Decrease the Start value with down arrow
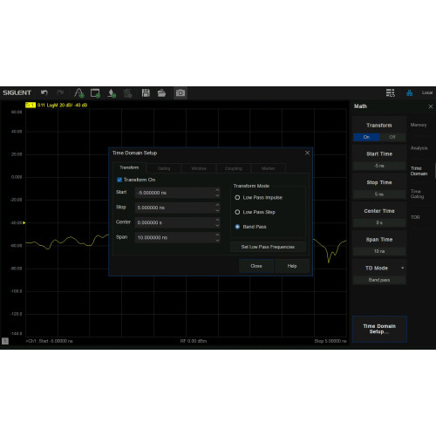 [217, 195]
